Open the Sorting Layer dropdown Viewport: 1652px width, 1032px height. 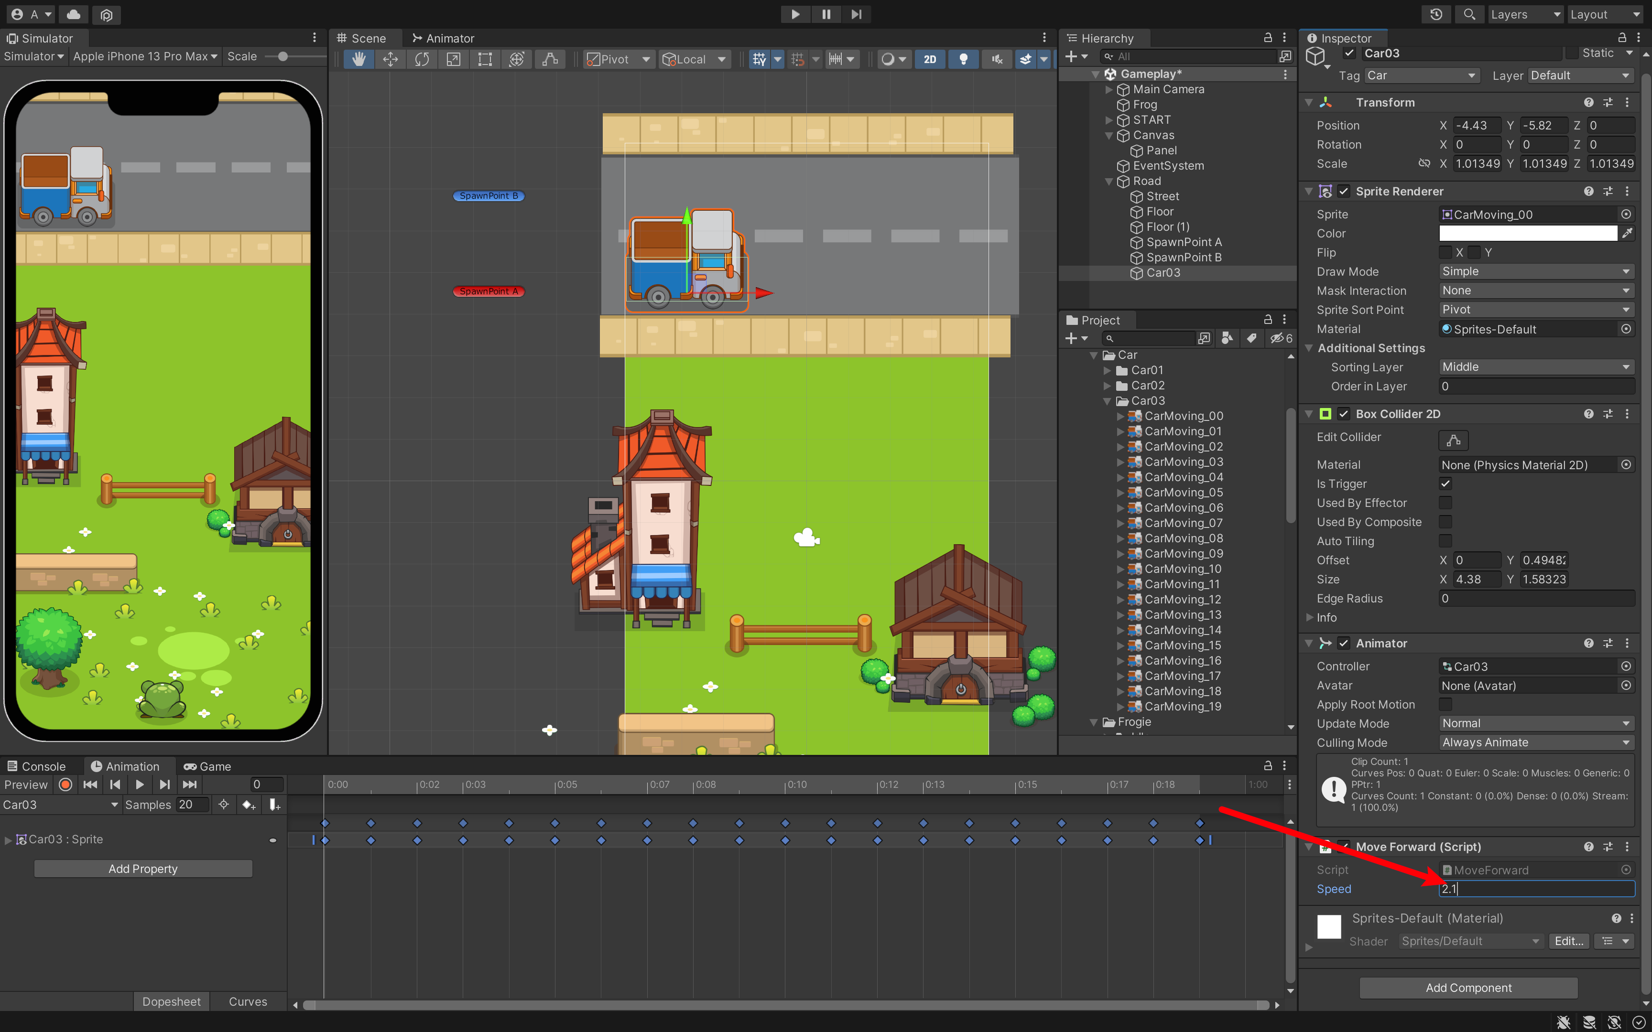click(1536, 367)
